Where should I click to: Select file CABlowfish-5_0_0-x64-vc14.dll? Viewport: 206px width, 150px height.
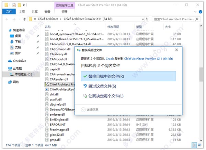70,44
